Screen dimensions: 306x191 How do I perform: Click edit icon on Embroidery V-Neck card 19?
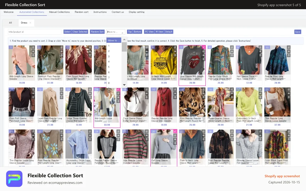coord(260,89)
